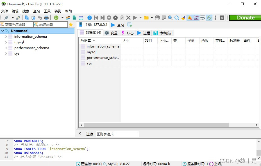Open the 帮助 menu
Screen dimensions: 261x166
[x=69, y=11]
